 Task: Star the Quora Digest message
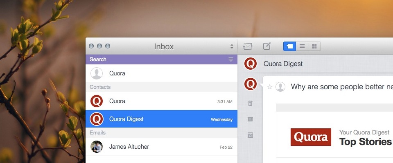coord(269,87)
